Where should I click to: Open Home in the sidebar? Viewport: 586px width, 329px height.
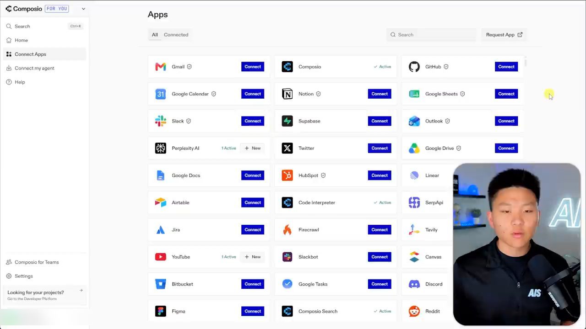44,40
